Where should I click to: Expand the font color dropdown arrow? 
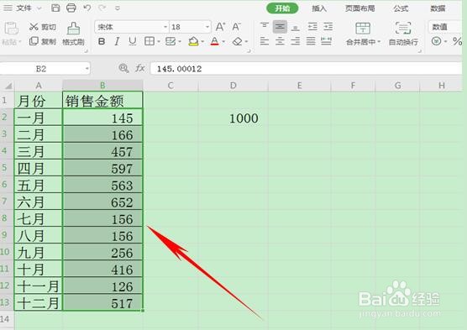click(x=223, y=41)
